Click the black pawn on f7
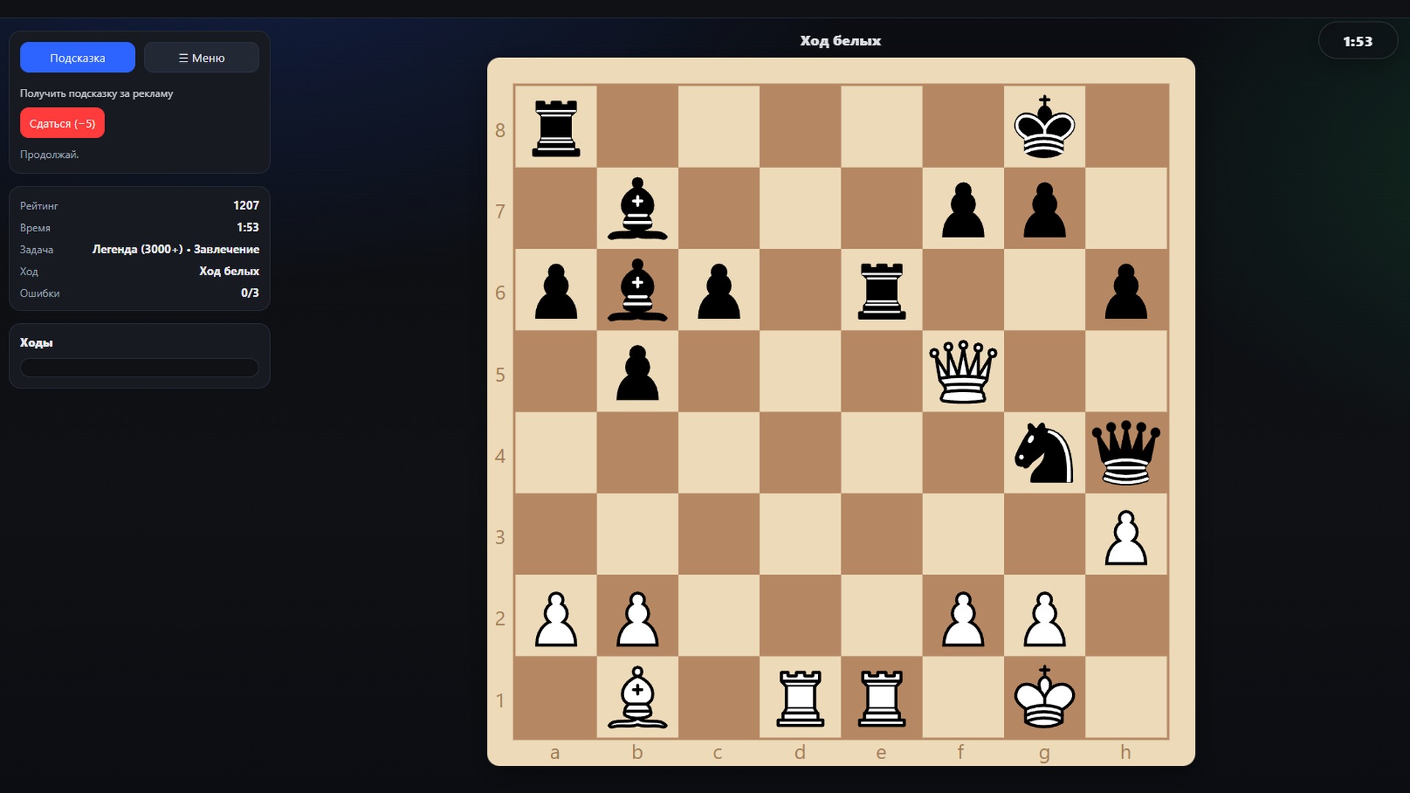The image size is (1410, 793). point(963,209)
